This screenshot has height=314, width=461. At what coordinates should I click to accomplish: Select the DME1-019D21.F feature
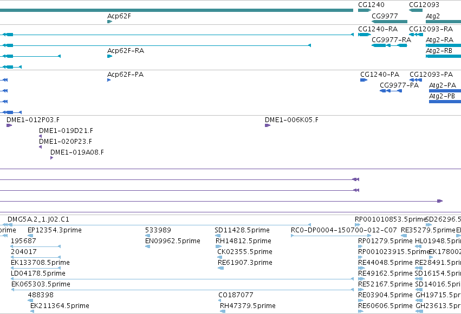(40, 136)
